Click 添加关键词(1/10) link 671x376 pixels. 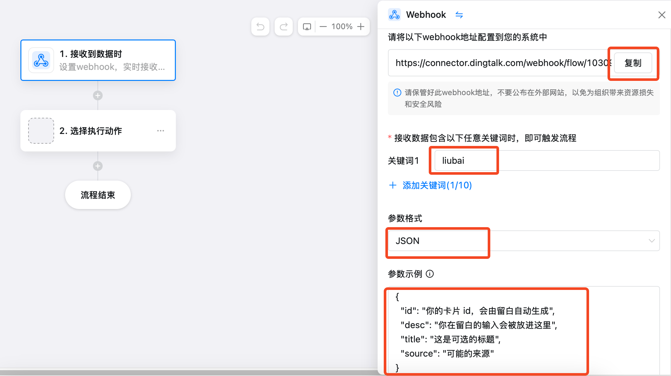(x=430, y=185)
